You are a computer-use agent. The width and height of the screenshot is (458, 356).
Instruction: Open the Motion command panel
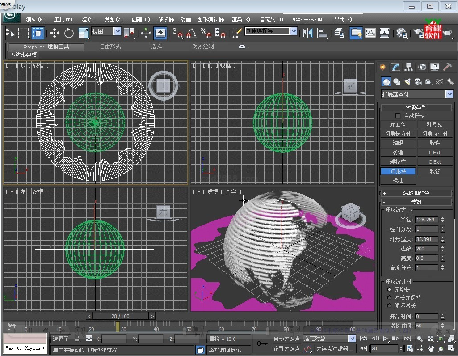pyautogui.click(x=421, y=67)
